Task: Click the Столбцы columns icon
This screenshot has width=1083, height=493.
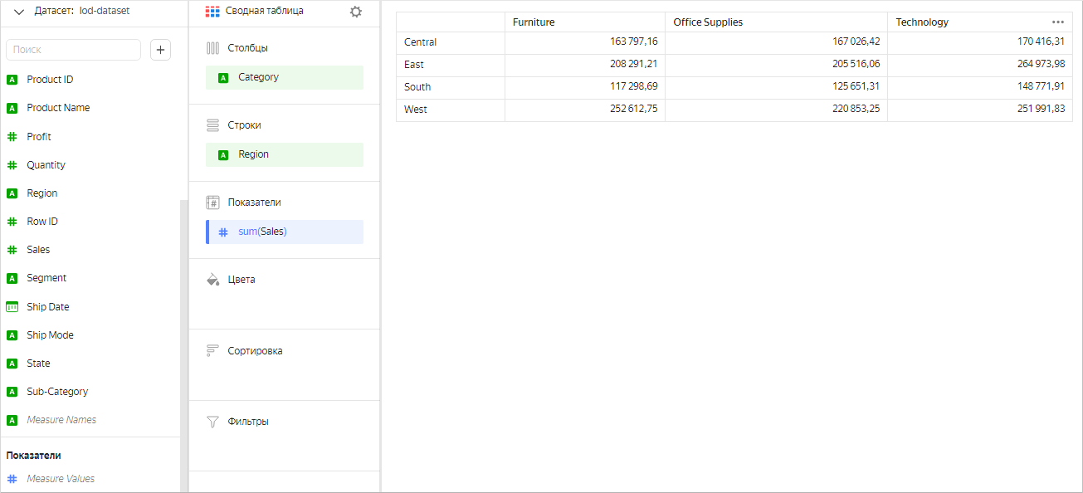Action: coord(212,48)
